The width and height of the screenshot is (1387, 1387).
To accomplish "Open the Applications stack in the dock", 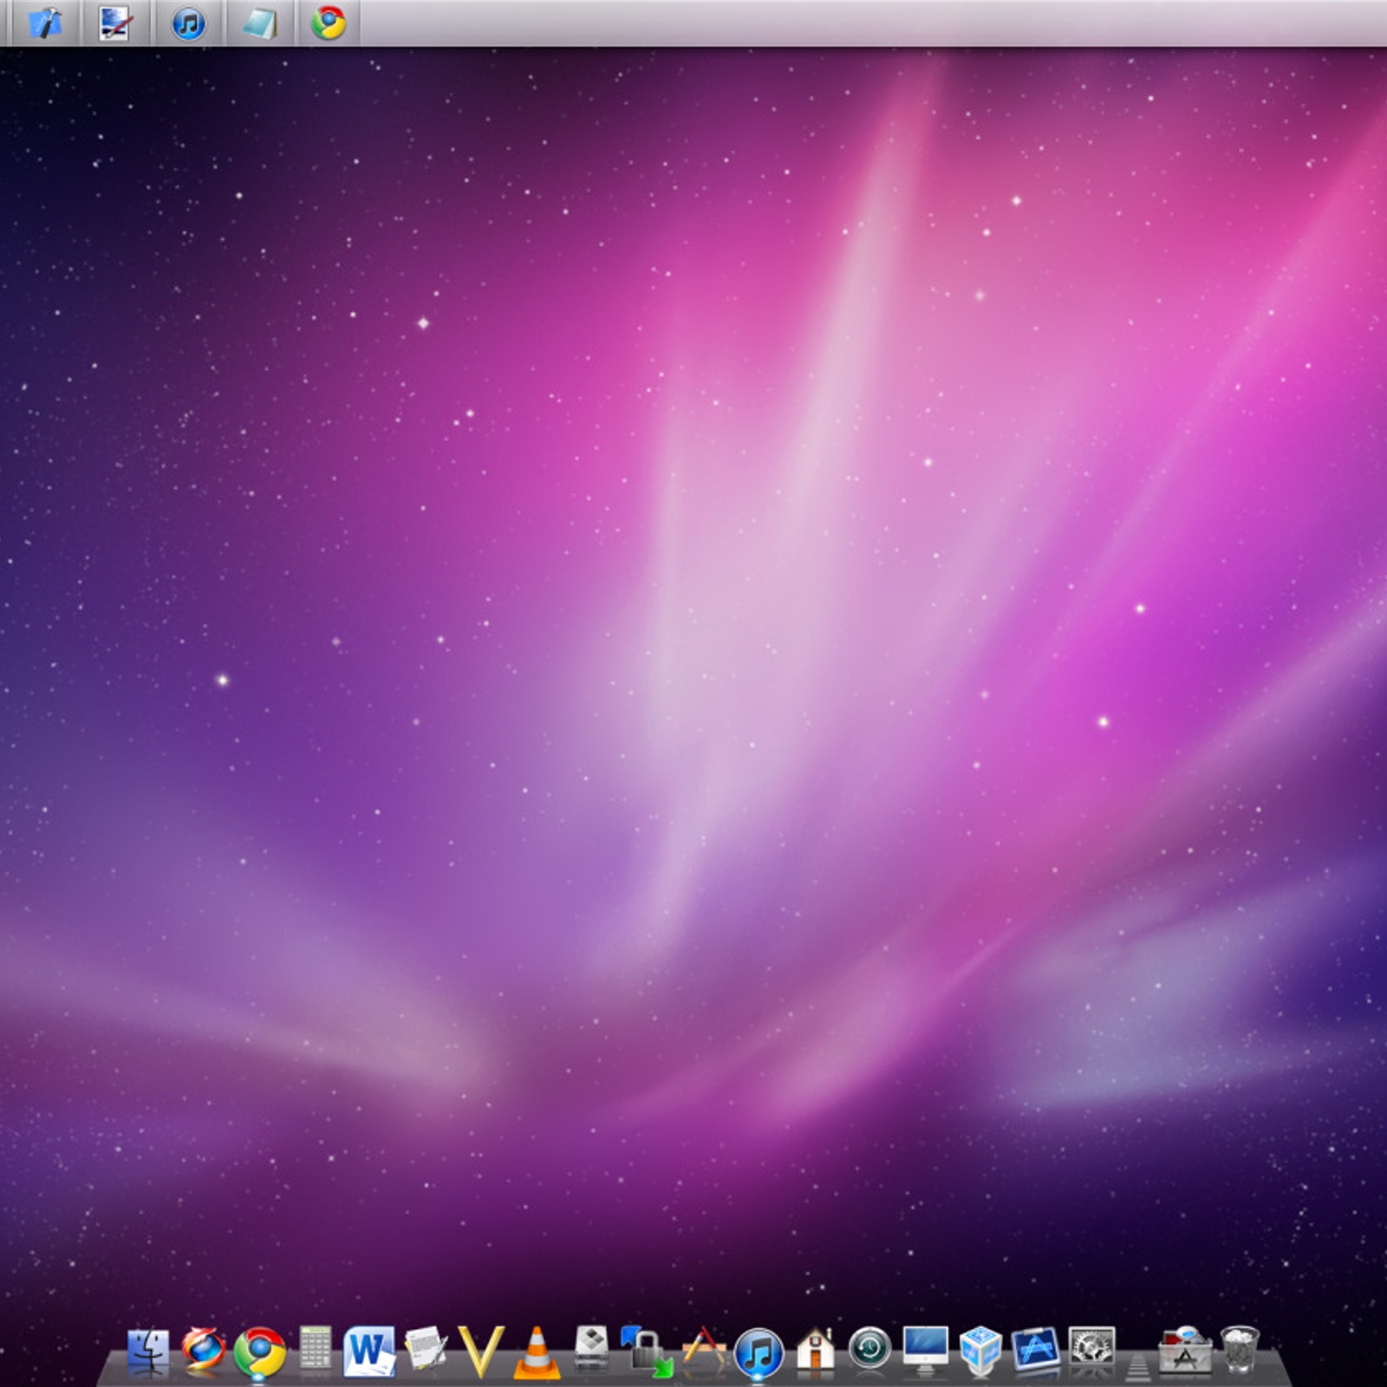I will (x=1185, y=1351).
